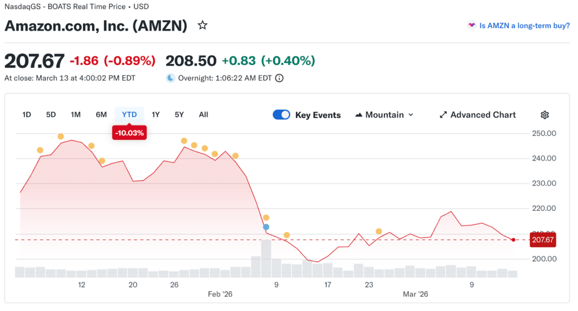Screen dimensions: 578x311
Task: Click the key event marker near Feb 23
Action: click(x=379, y=232)
